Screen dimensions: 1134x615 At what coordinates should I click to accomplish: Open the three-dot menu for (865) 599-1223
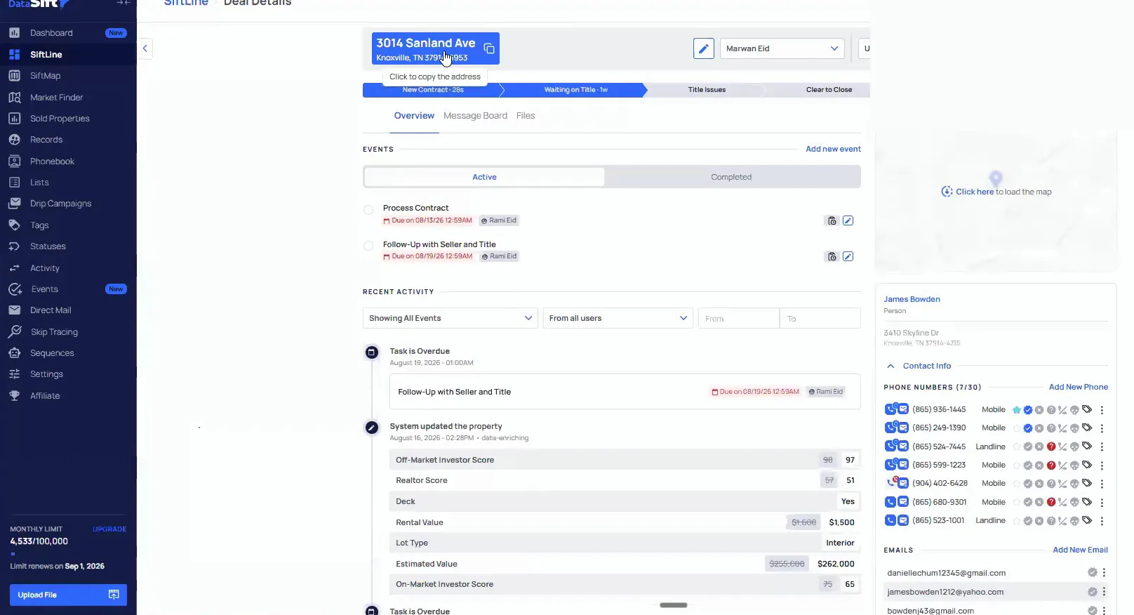click(1102, 465)
